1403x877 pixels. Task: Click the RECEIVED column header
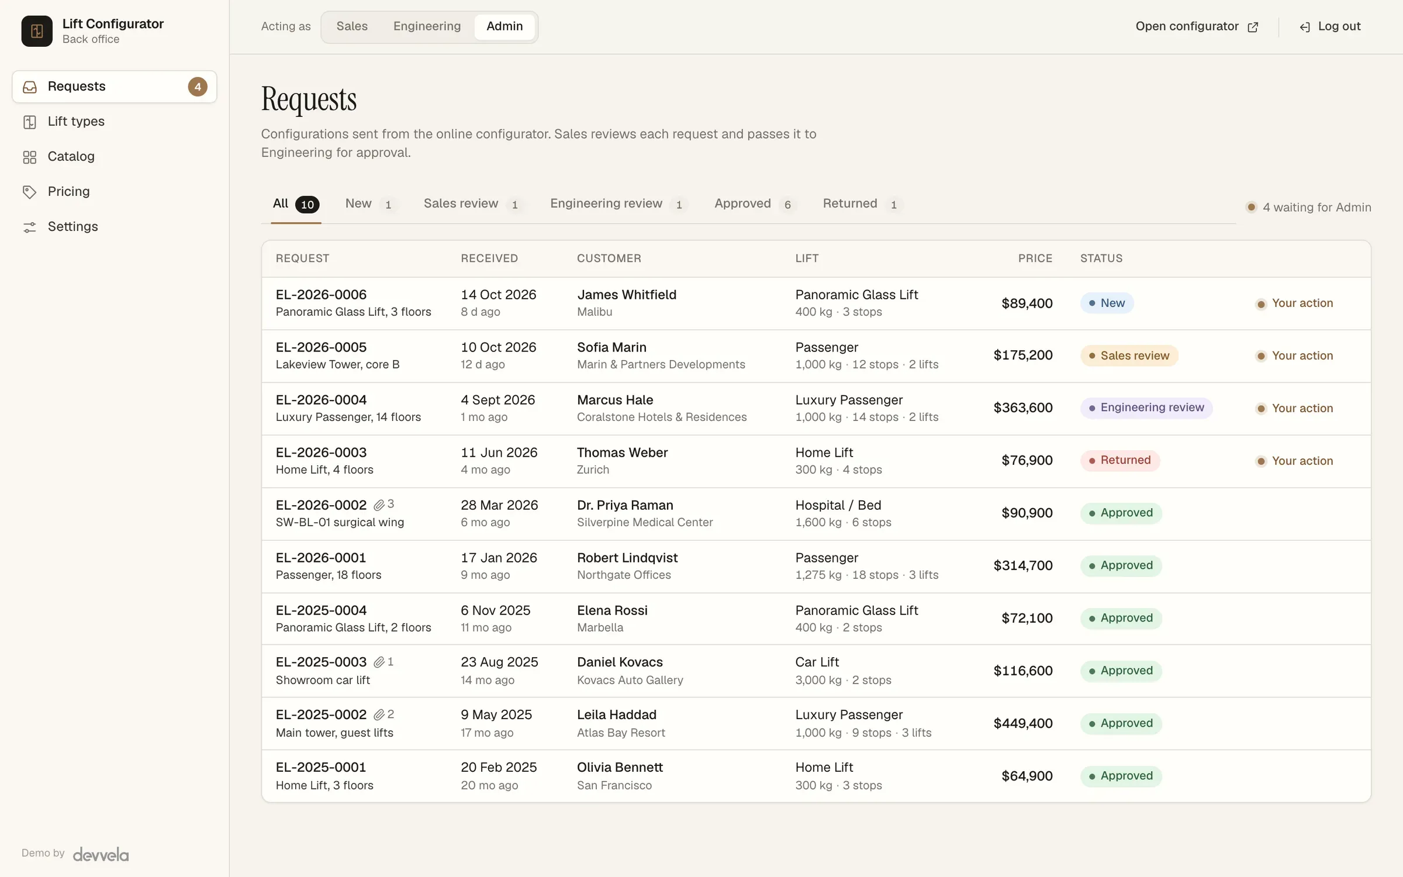coord(489,258)
